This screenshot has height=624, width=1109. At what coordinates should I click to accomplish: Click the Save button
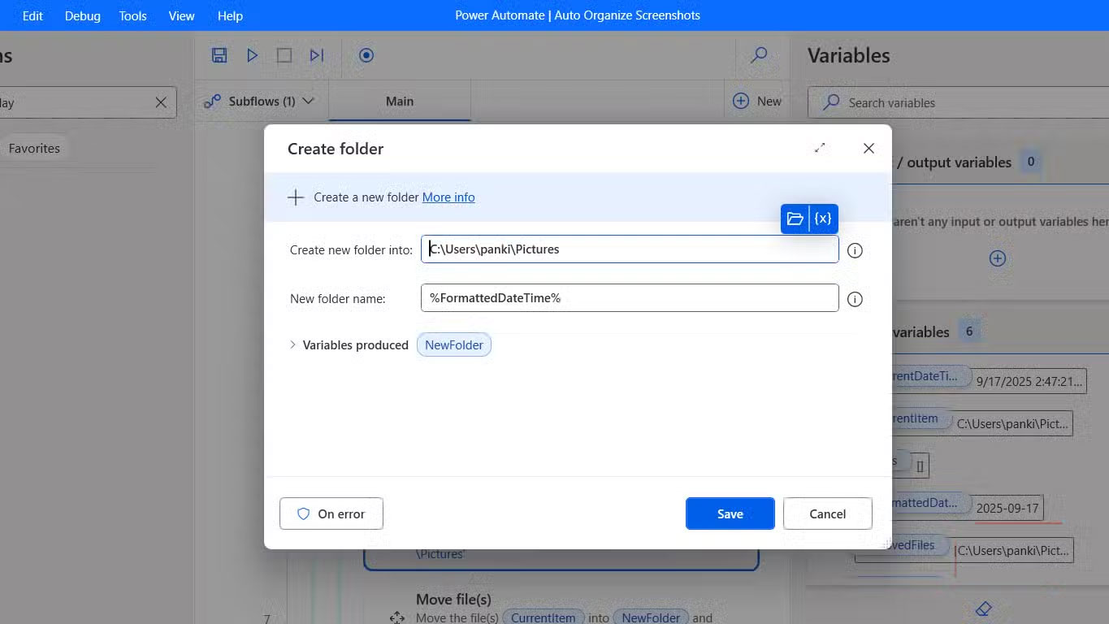[730, 513]
